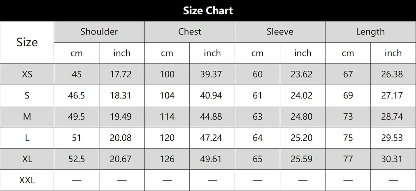The image size is (416, 191).
Task: Select the XXL size row label
Action: [x=27, y=180]
